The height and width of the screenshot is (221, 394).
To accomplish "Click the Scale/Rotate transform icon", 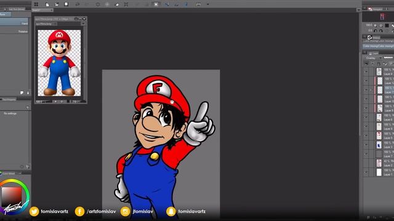I will 126,4.
